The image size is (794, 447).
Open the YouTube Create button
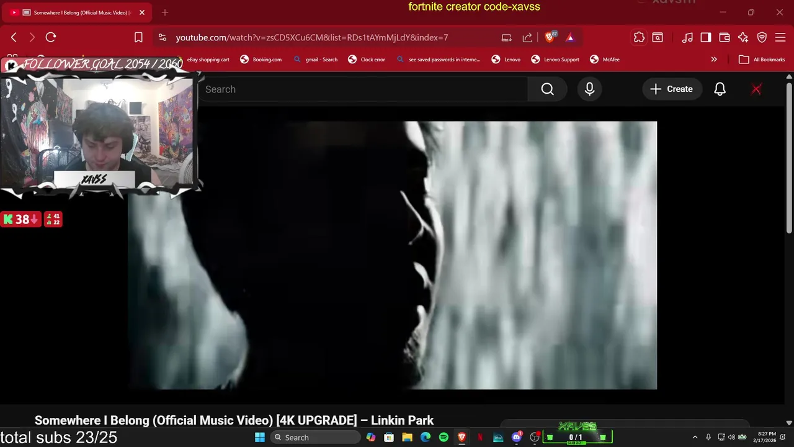tap(671, 89)
